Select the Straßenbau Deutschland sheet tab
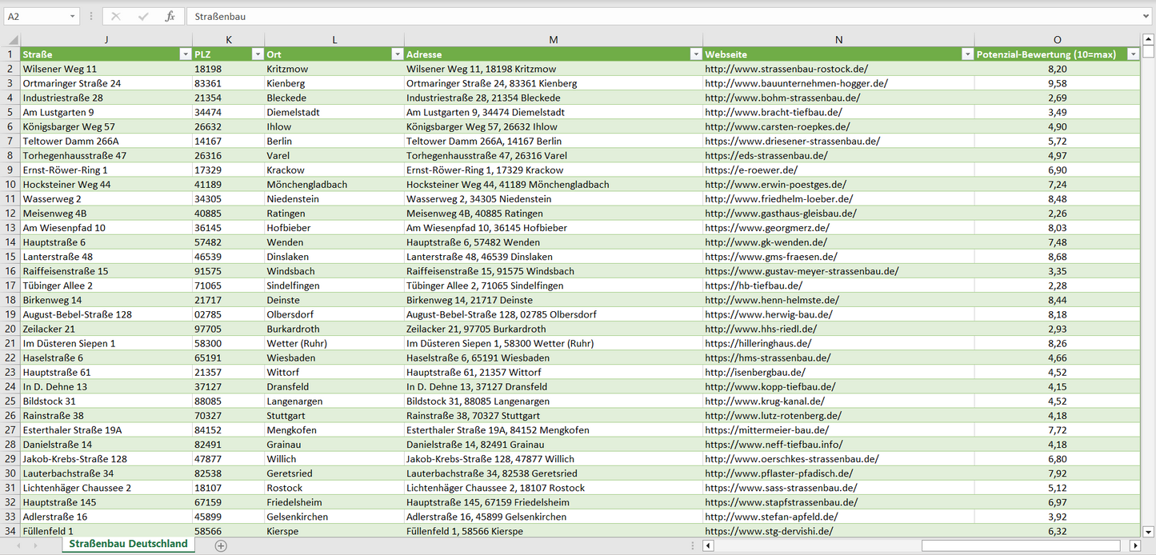 click(128, 544)
